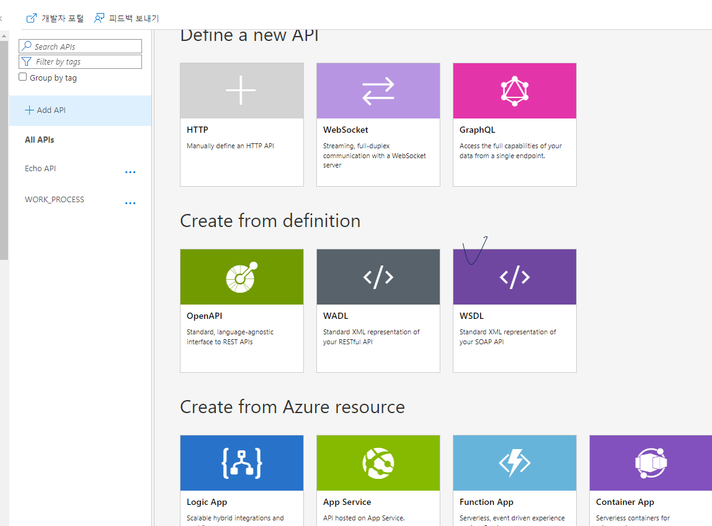712x526 pixels.
Task: Click the OpenAPI card title
Action: click(x=204, y=316)
